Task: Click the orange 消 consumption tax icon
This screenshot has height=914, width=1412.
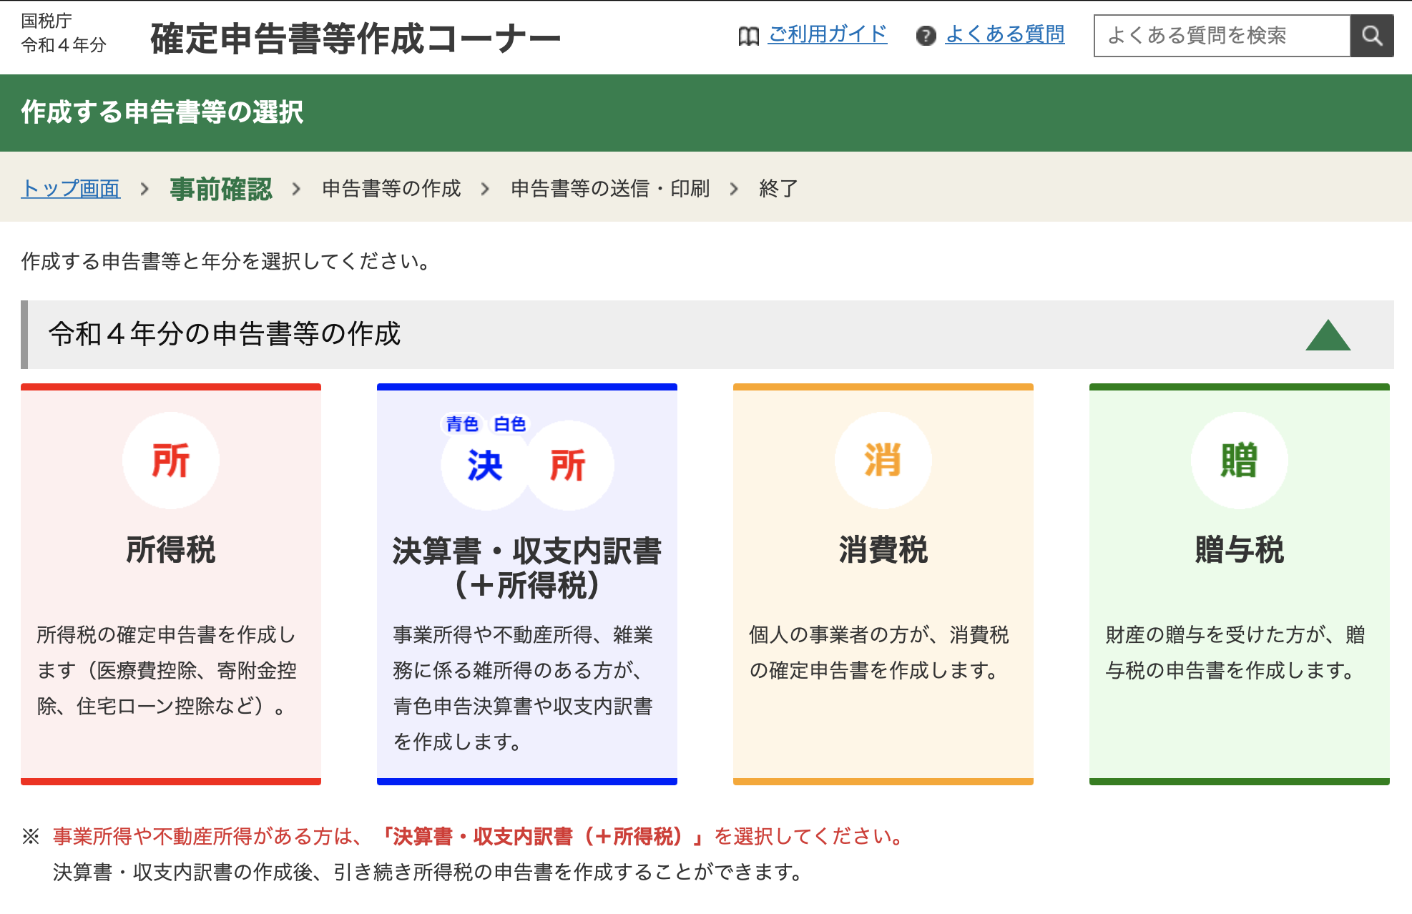Action: (x=883, y=460)
